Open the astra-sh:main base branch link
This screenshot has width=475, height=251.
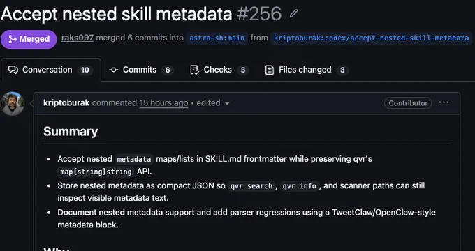click(217, 38)
